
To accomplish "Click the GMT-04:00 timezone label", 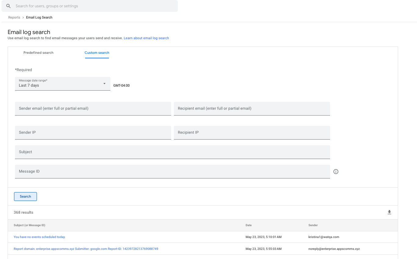I will tap(121, 85).
